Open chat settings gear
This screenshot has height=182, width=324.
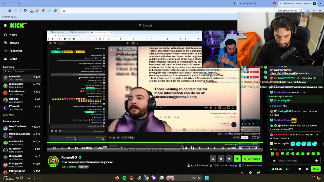pyautogui.click(x=307, y=169)
